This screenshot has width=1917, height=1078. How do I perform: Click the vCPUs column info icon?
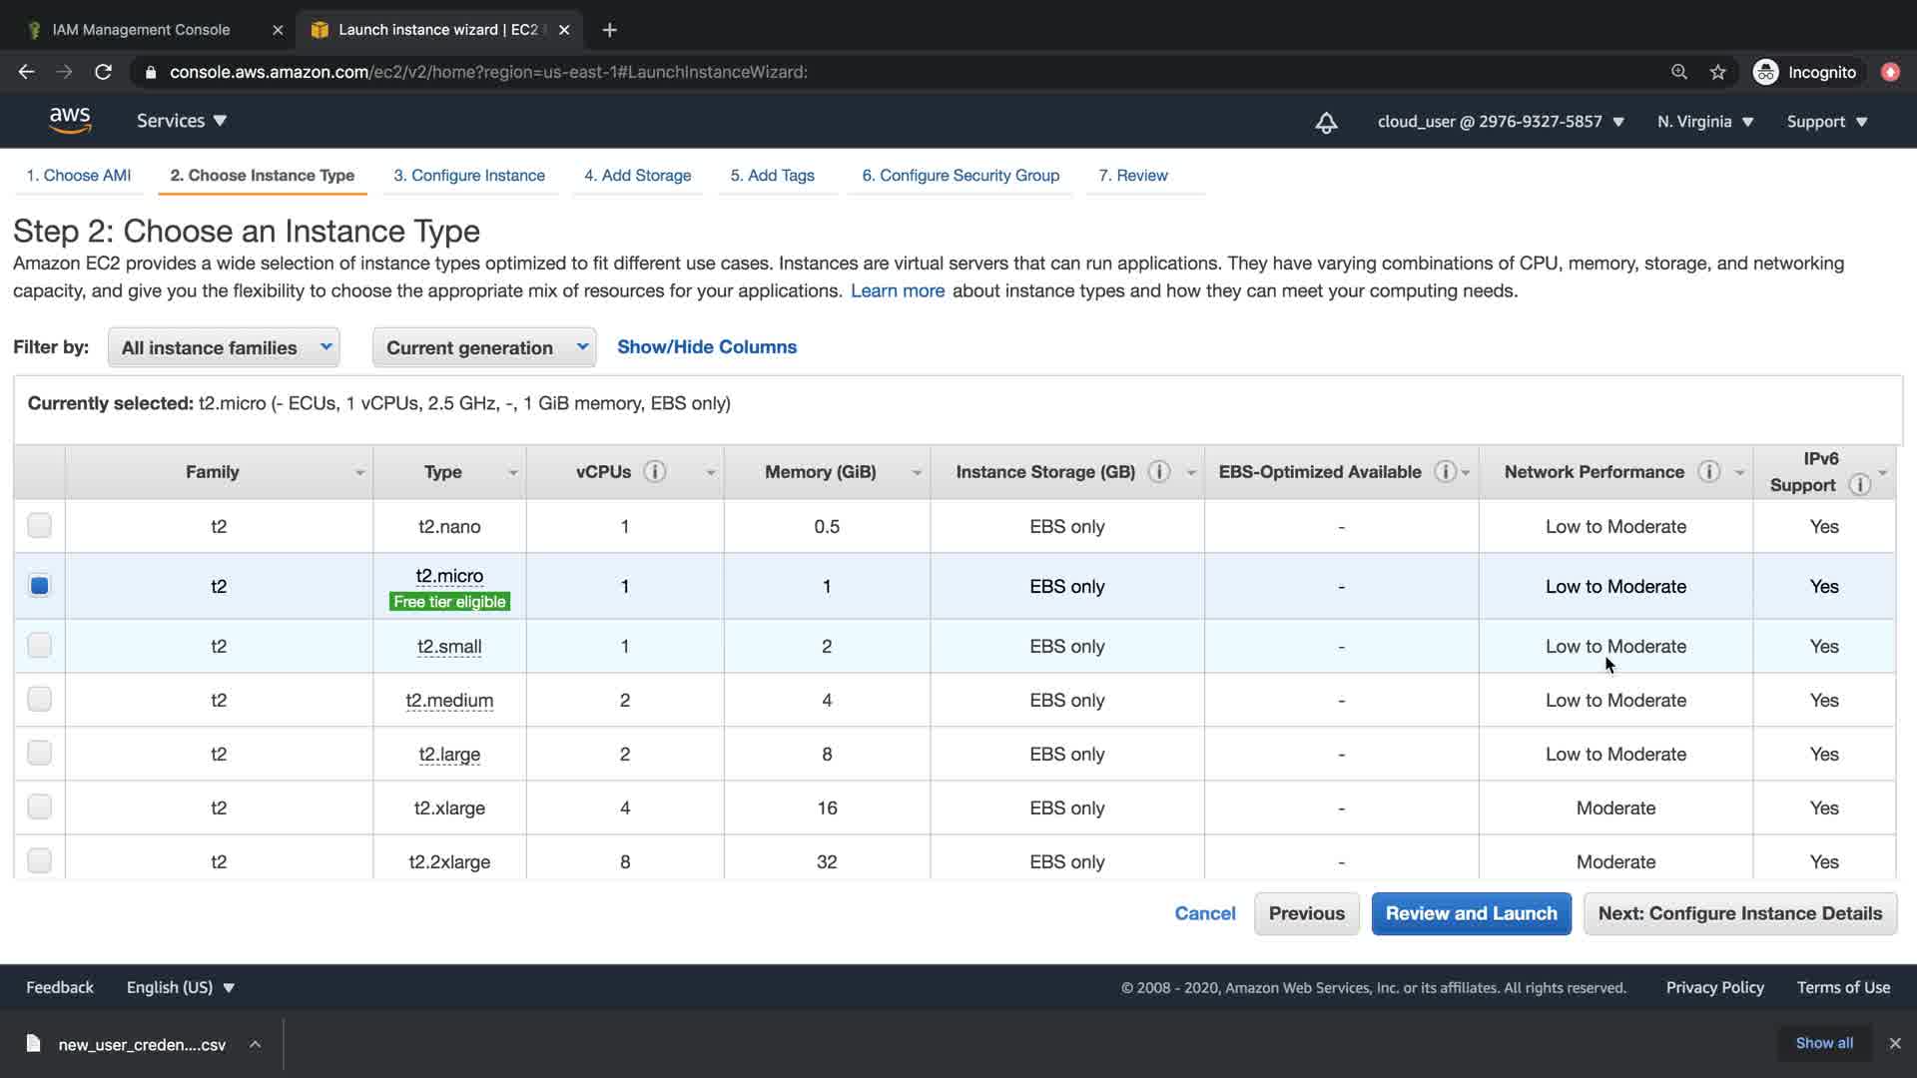click(x=655, y=472)
